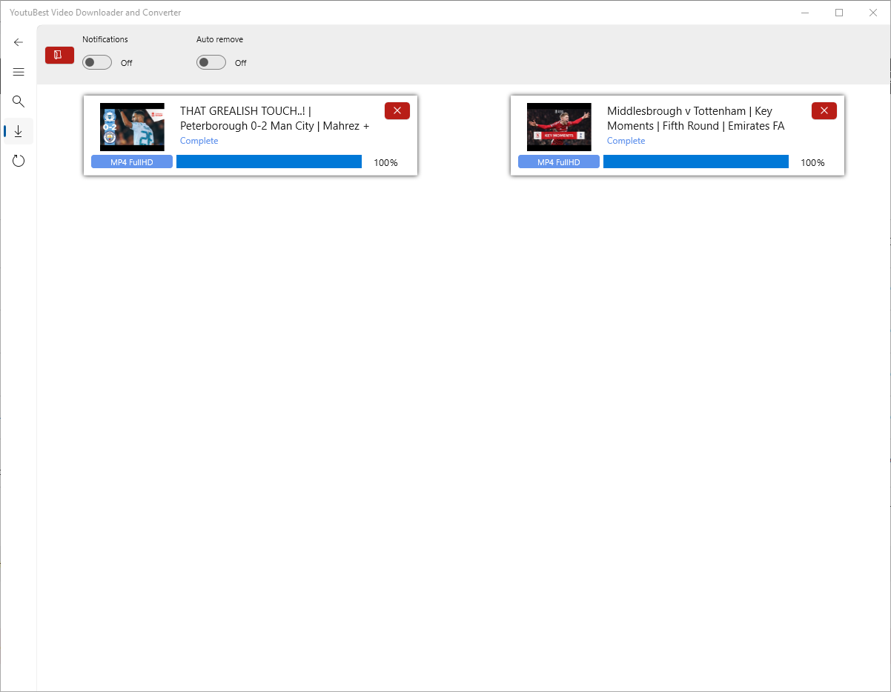The height and width of the screenshot is (692, 891).
Task: Click progress bar of Tottenham download
Action: click(696, 162)
